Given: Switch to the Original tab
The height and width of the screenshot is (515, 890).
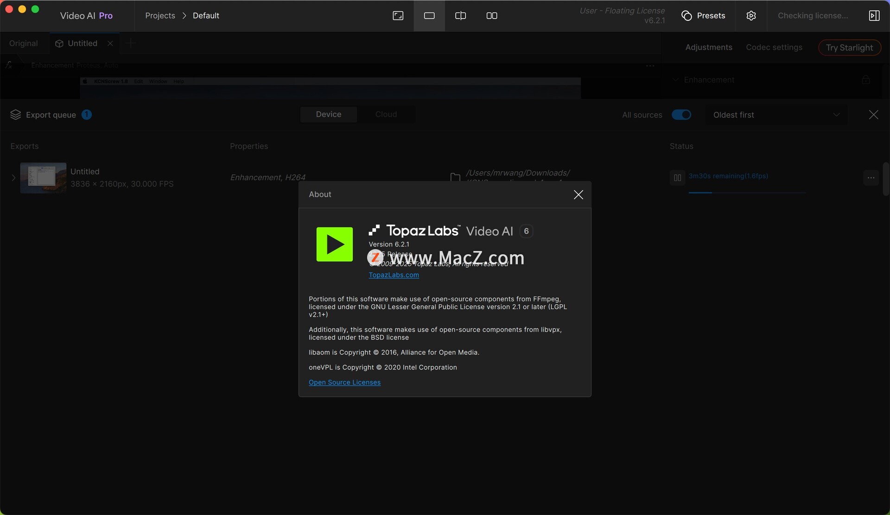Looking at the screenshot, I should point(24,44).
